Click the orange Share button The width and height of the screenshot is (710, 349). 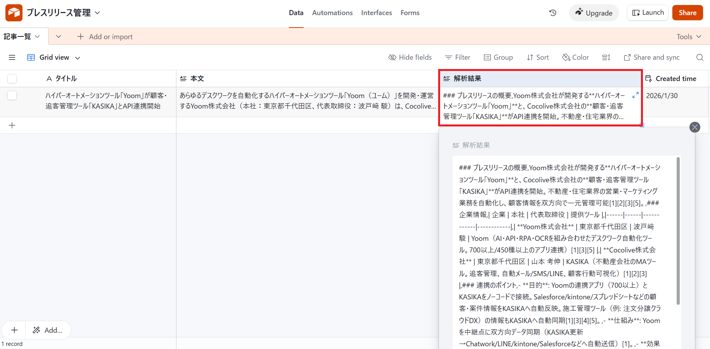point(687,13)
